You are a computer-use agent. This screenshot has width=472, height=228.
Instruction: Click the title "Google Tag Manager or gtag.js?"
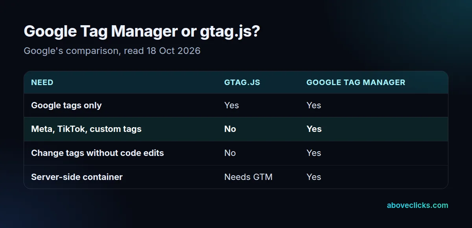click(142, 32)
